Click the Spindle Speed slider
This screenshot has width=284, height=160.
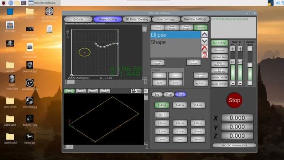click(250, 66)
